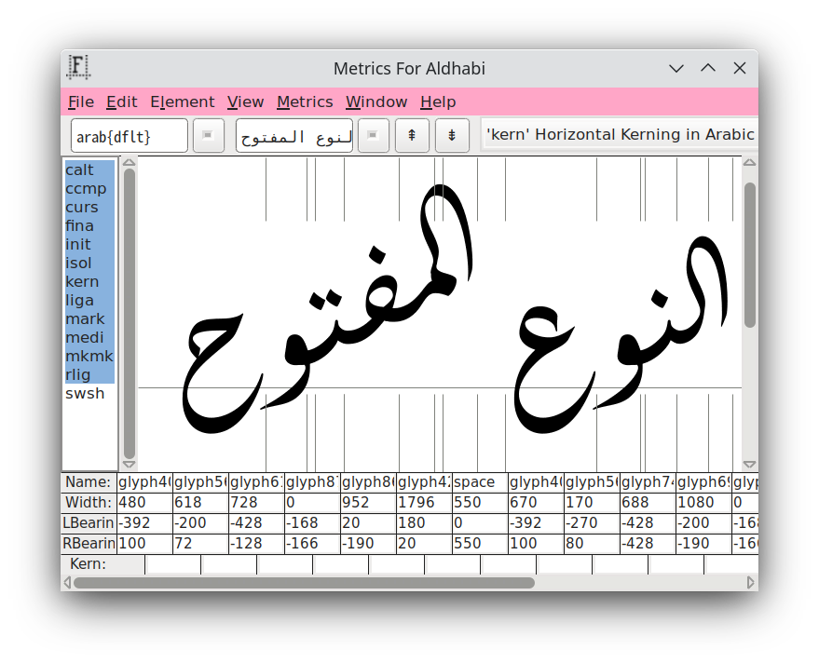Click the Arabic sample text input field

(x=293, y=136)
